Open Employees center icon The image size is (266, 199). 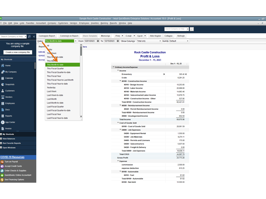pyautogui.click(x=3, y=103)
